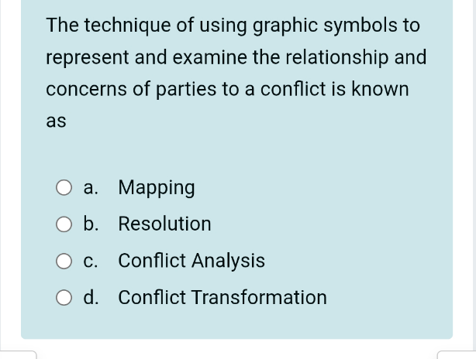The height and width of the screenshot is (359, 476).
Task: Click the 'd.' option letter
Action: 91,297
